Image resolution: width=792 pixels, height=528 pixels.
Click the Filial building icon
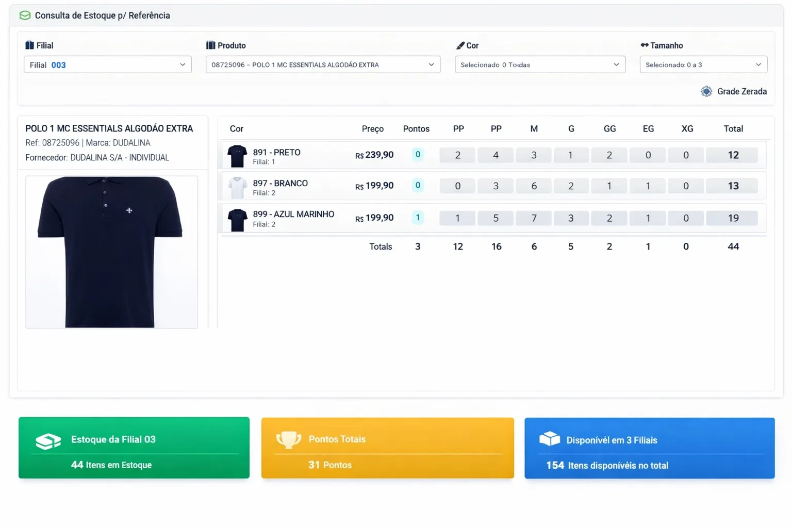tap(29, 45)
